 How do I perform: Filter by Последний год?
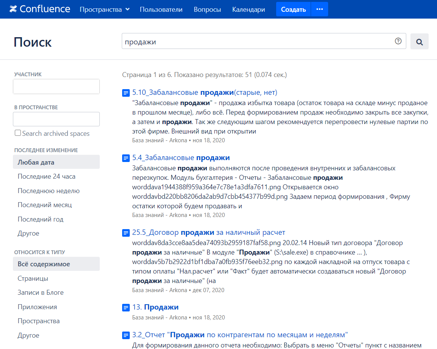click(x=41, y=219)
